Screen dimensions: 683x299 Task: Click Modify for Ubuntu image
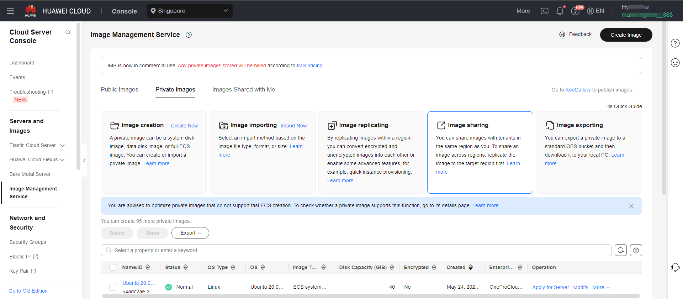click(581, 287)
